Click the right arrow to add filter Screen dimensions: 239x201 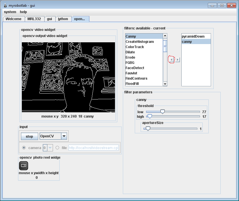click(x=178, y=60)
